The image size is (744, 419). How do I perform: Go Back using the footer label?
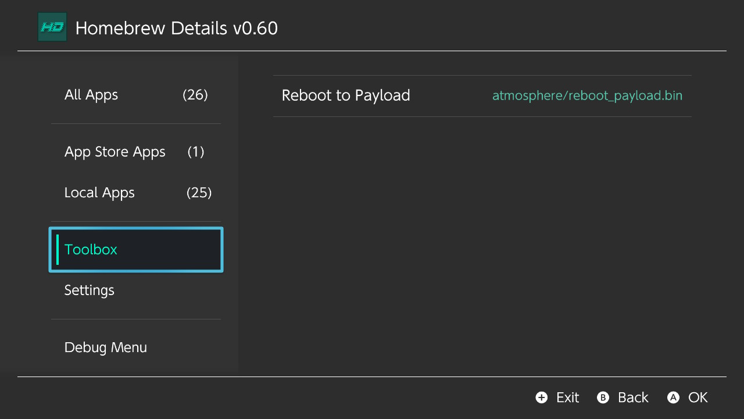[x=633, y=397]
